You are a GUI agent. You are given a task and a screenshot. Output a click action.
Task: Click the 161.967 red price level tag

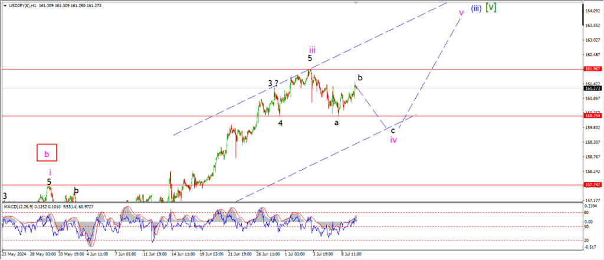pos(592,69)
